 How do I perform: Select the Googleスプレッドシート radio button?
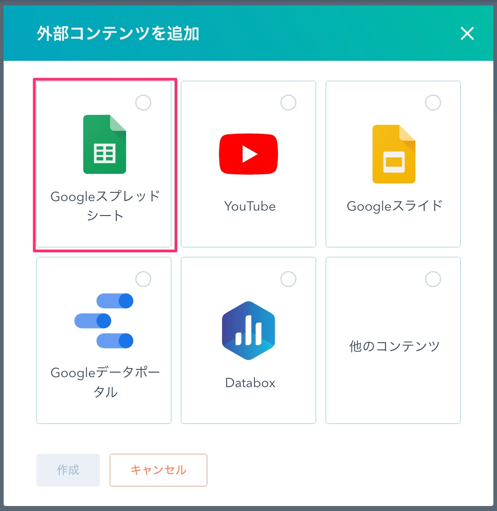click(143, 103)
